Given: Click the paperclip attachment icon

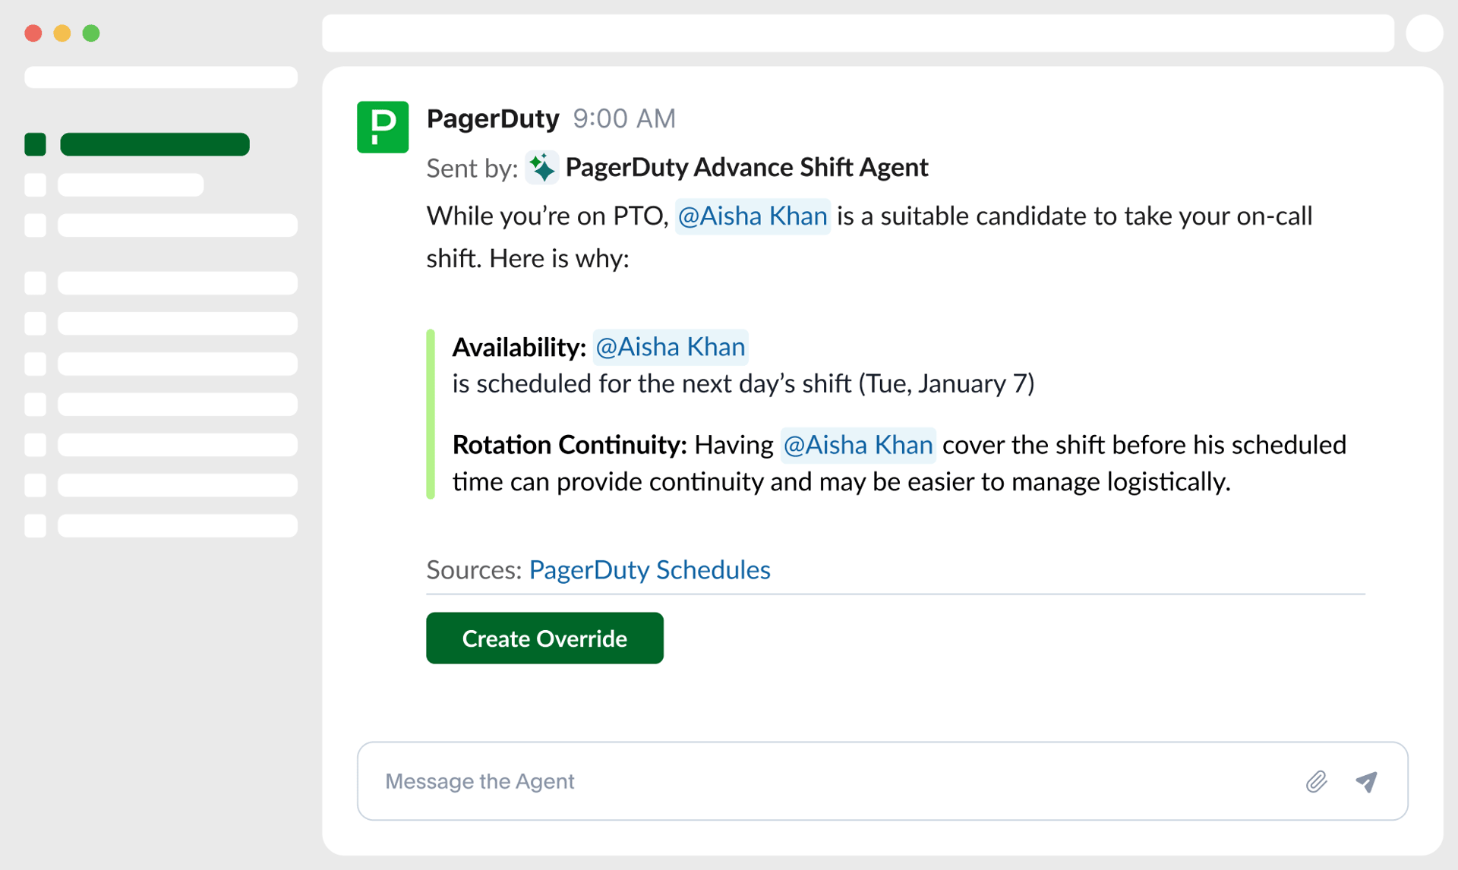Looking at the screenshot, I should tap(1318, 781).
